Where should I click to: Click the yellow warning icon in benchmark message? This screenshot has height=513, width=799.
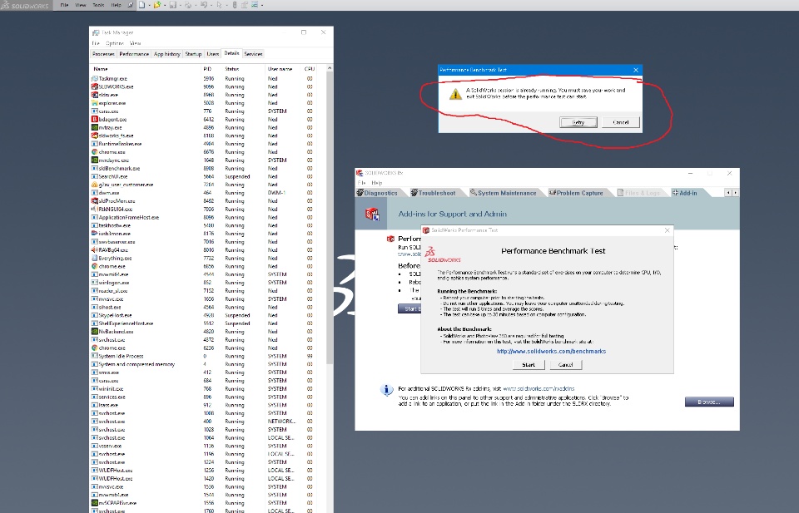pyautogui.click(x=455, y=94)
